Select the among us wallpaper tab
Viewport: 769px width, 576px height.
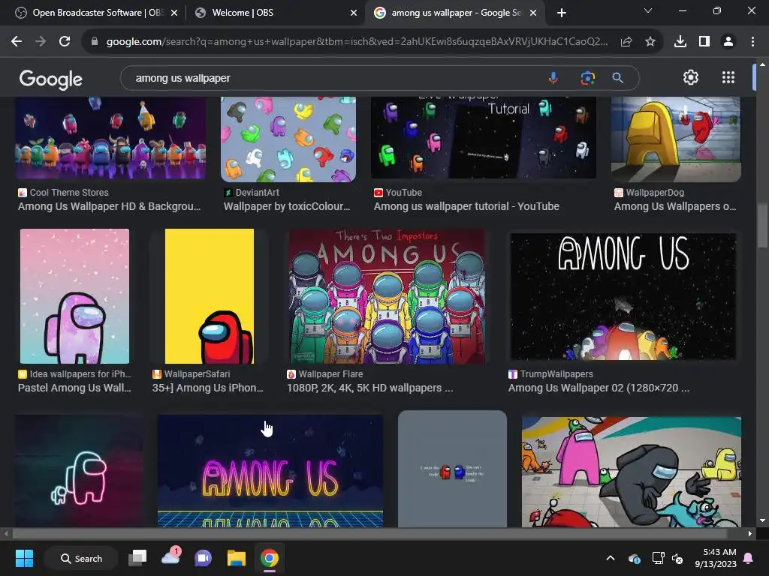click(x=454, y=13)
